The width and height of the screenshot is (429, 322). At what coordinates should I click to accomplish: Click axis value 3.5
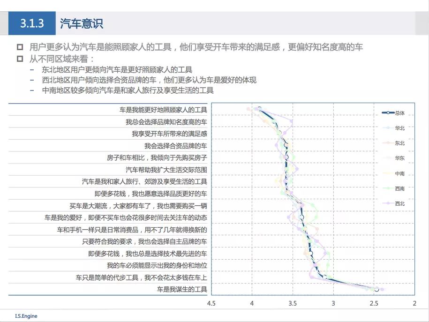pos(293,303)
